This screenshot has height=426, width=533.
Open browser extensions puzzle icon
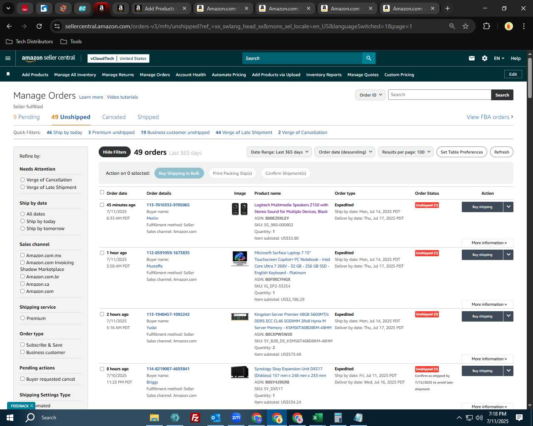coord(486,26)
